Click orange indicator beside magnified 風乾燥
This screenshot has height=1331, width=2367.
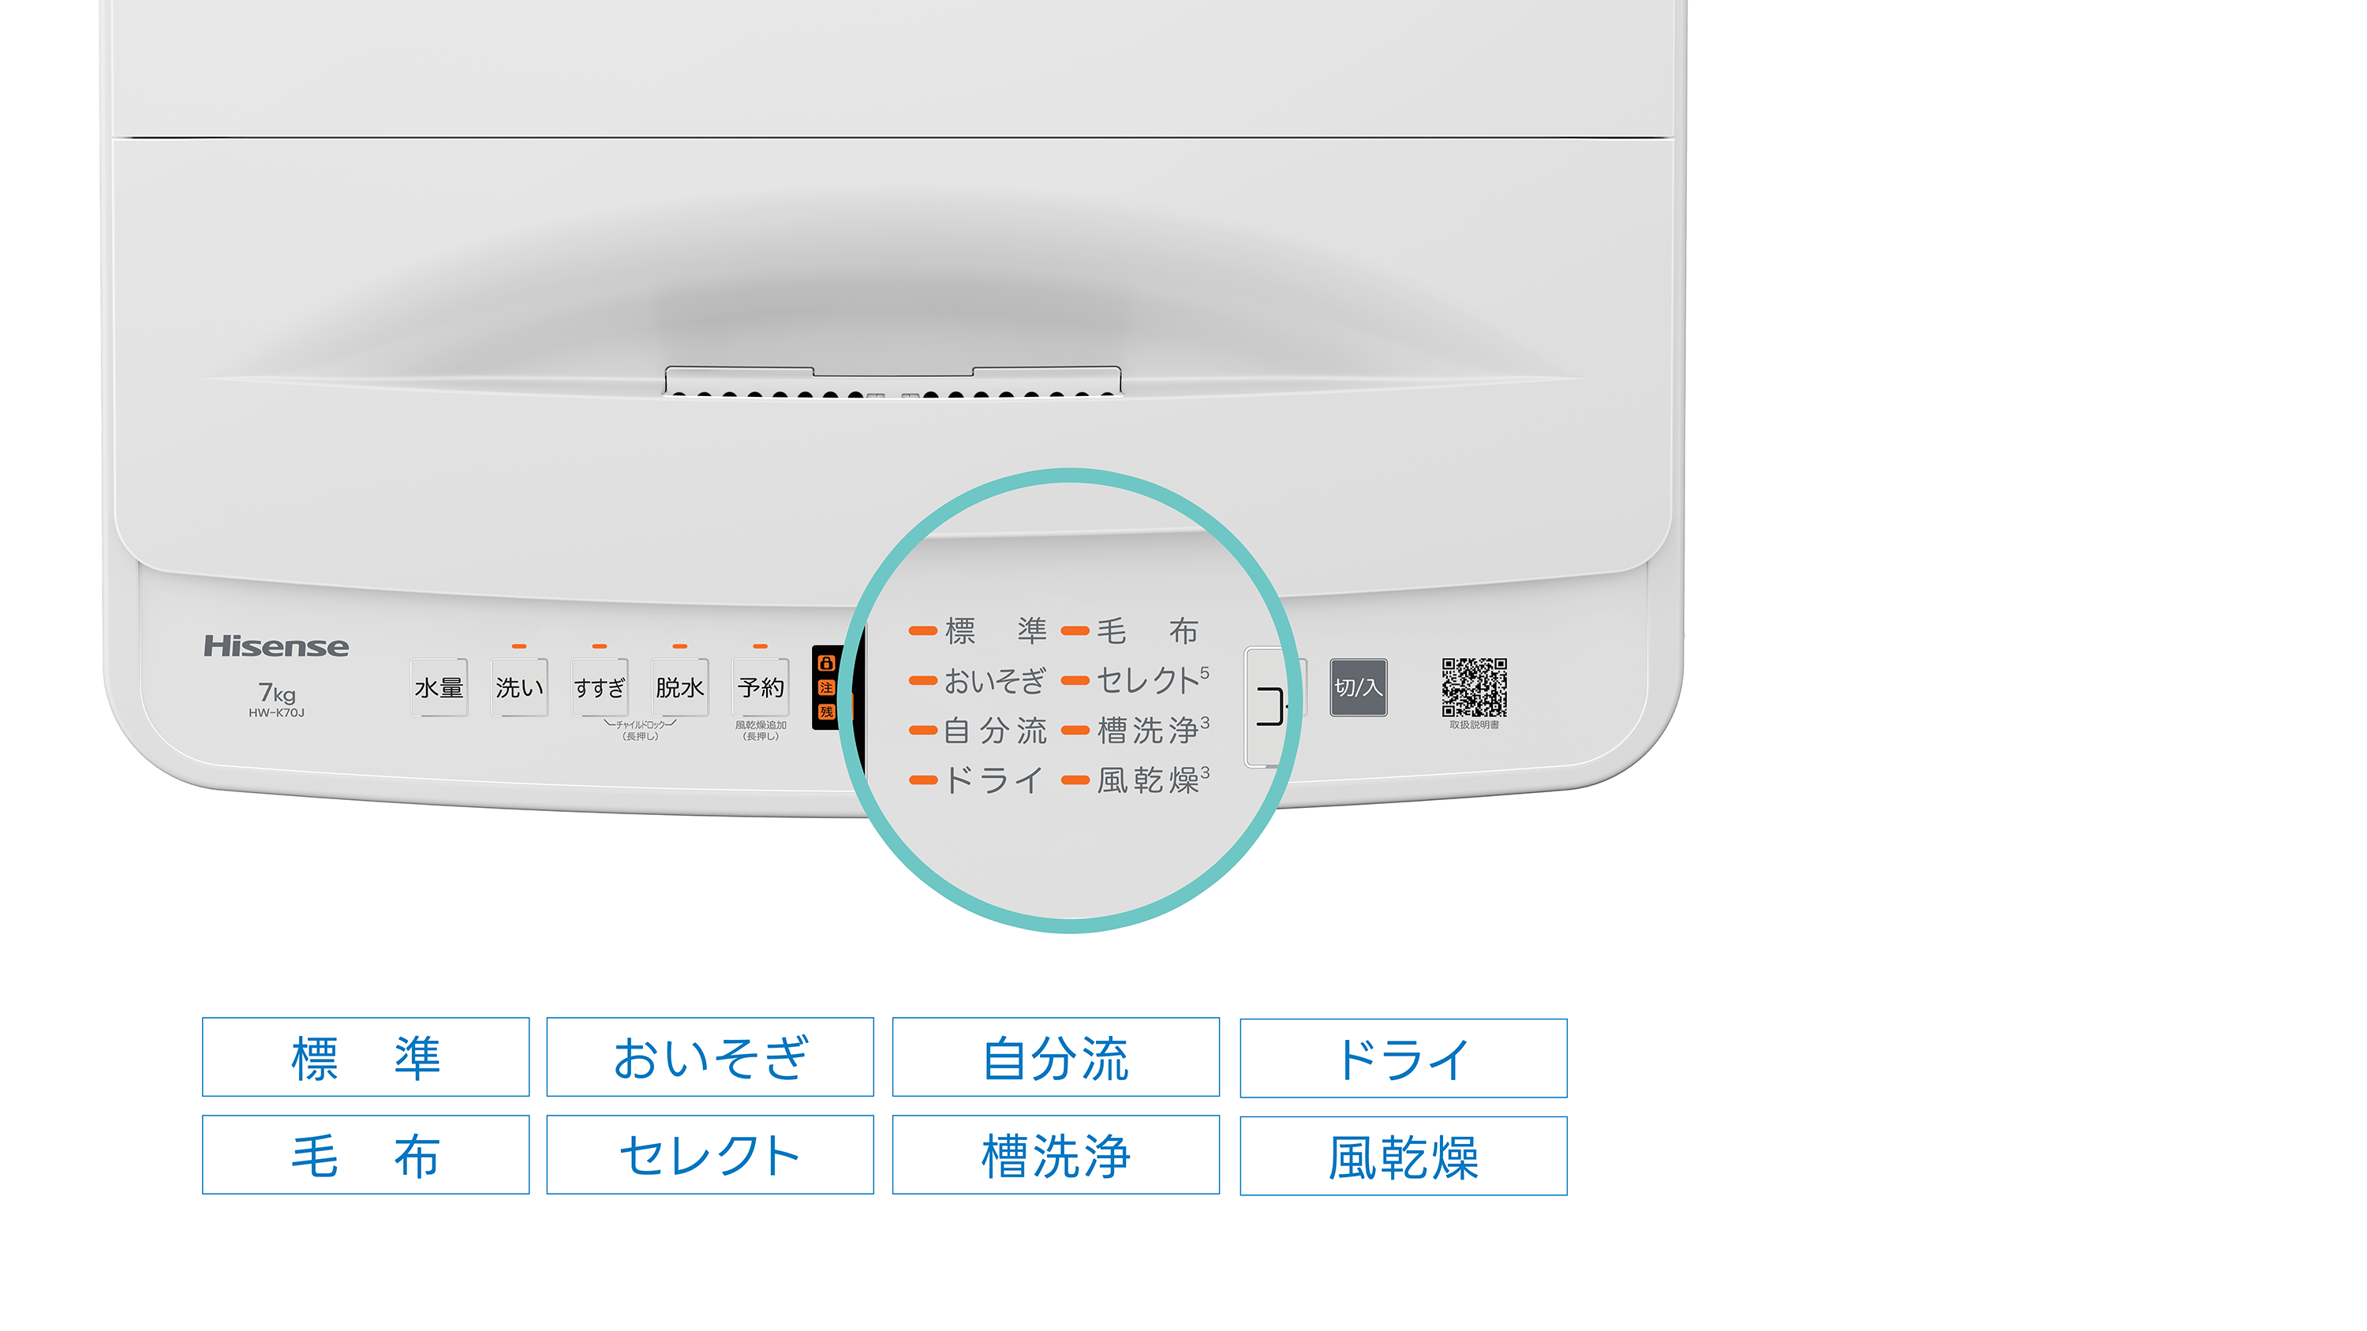[x=1075, y=781]
